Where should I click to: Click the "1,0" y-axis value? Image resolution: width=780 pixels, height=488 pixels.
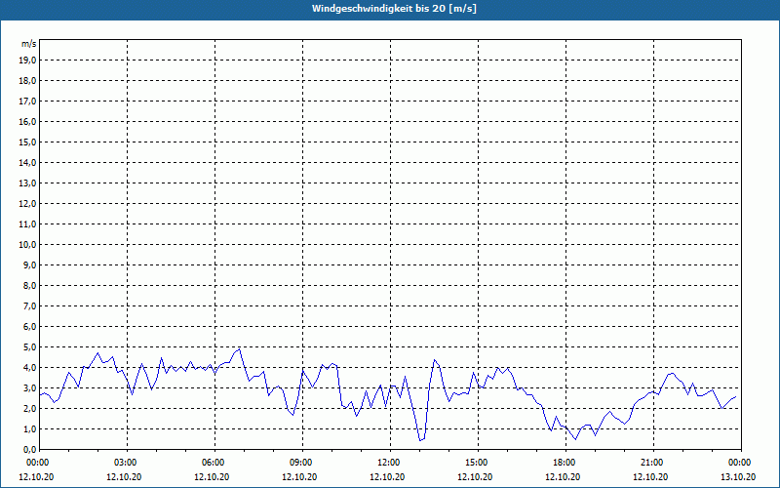tap(29, 428)
